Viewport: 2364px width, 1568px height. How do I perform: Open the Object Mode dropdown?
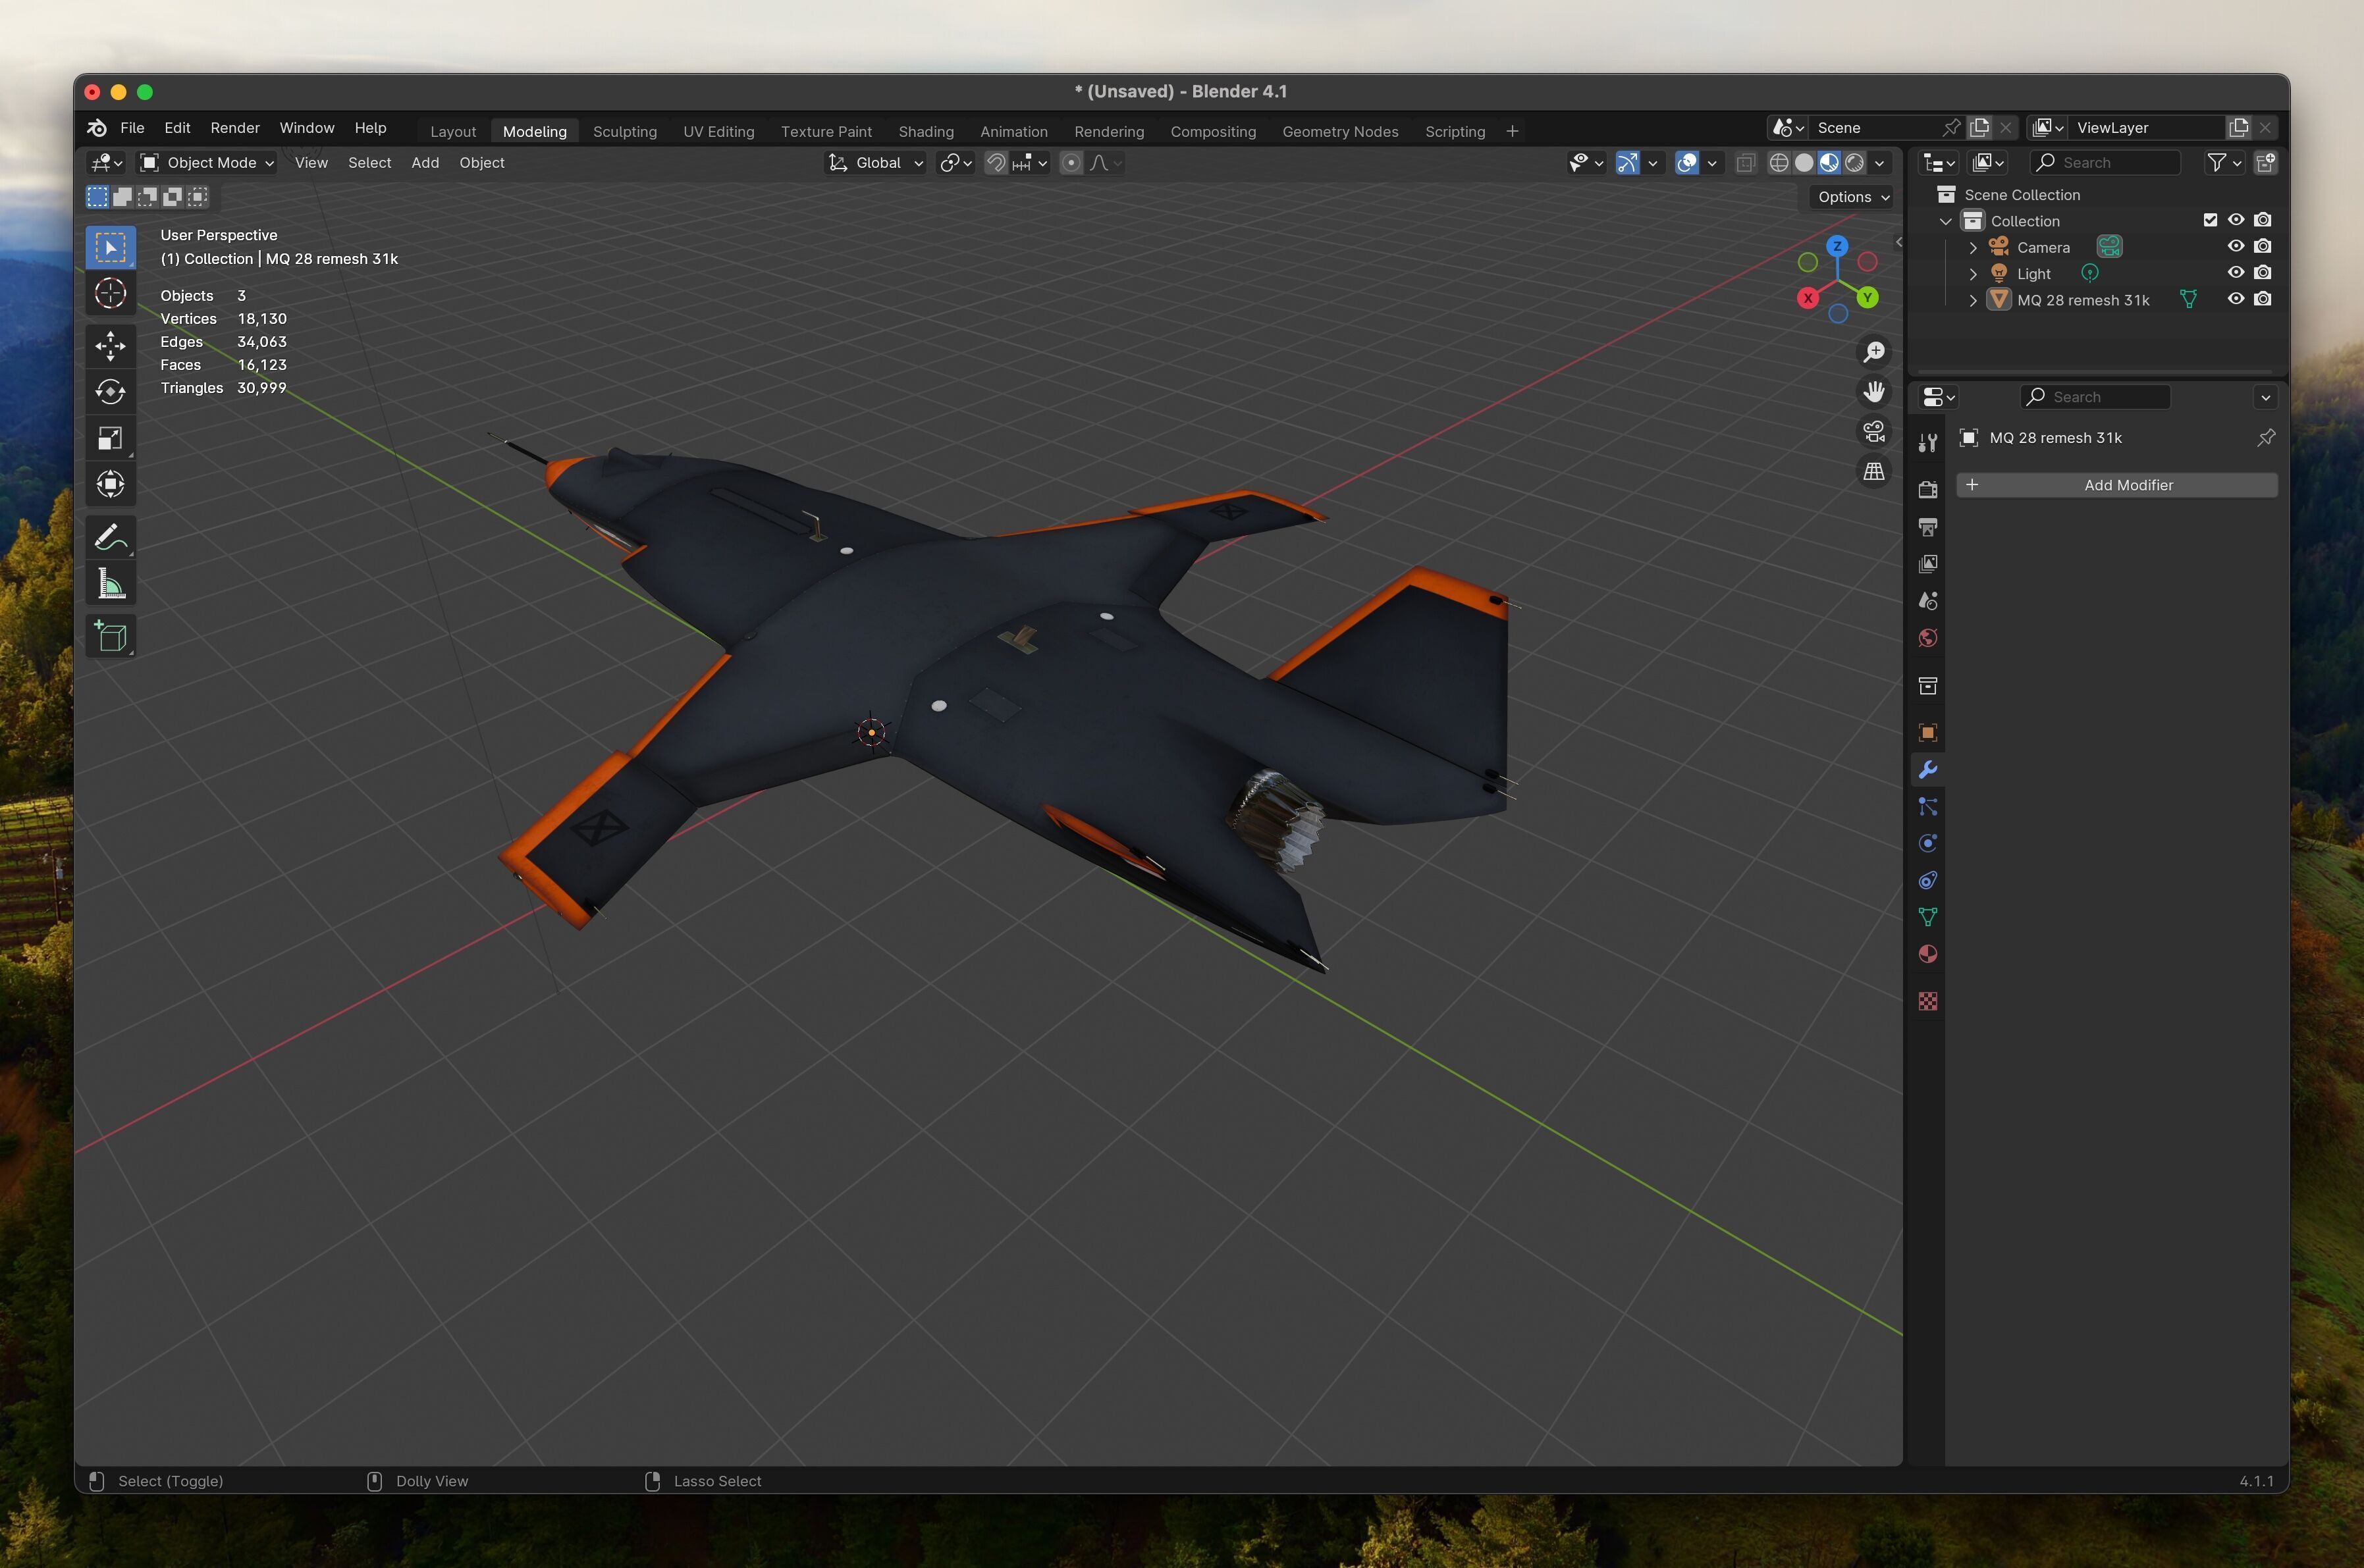[x=207, y=163]
